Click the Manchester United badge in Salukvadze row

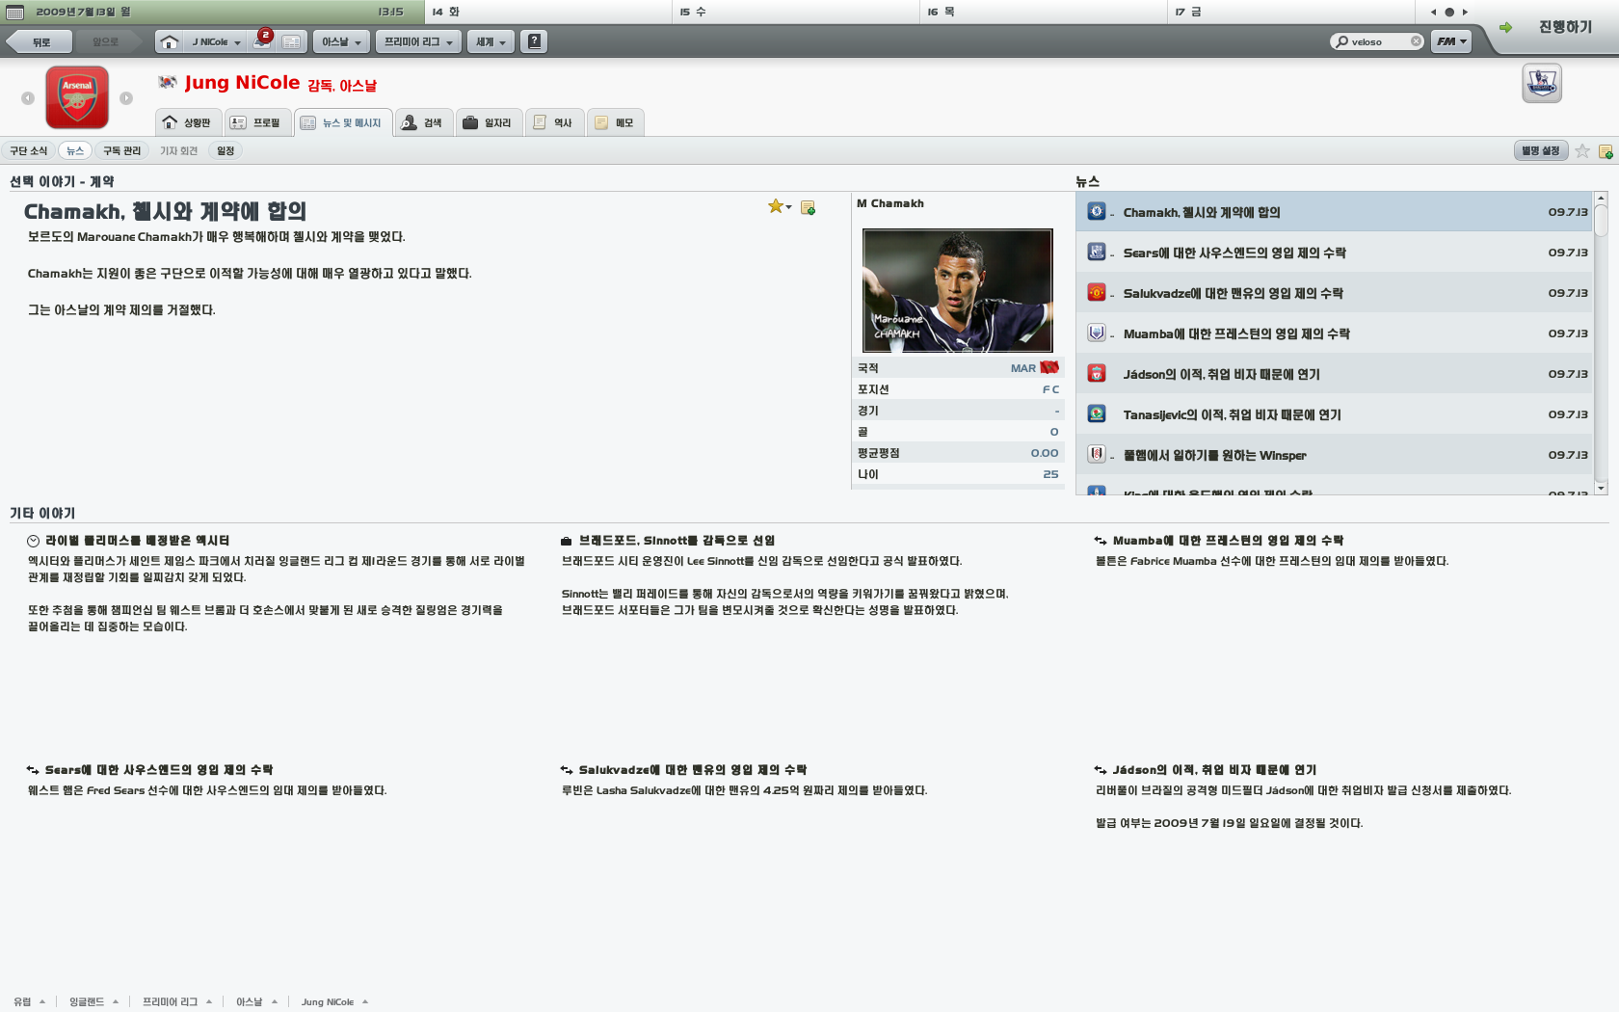pyautogui.click(x=1097, y=293)
